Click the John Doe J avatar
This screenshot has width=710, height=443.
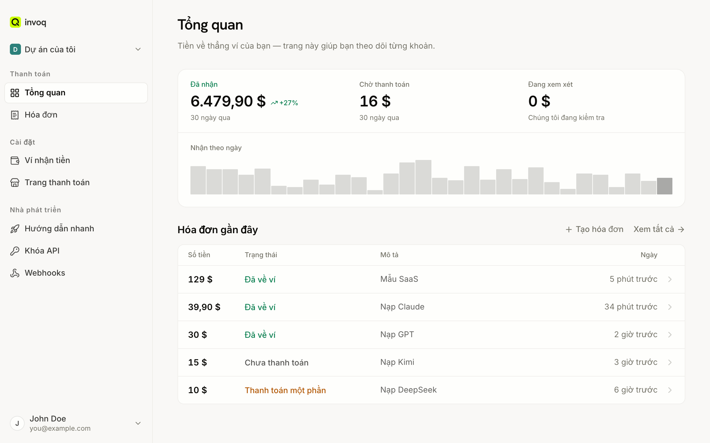(17, 423)
